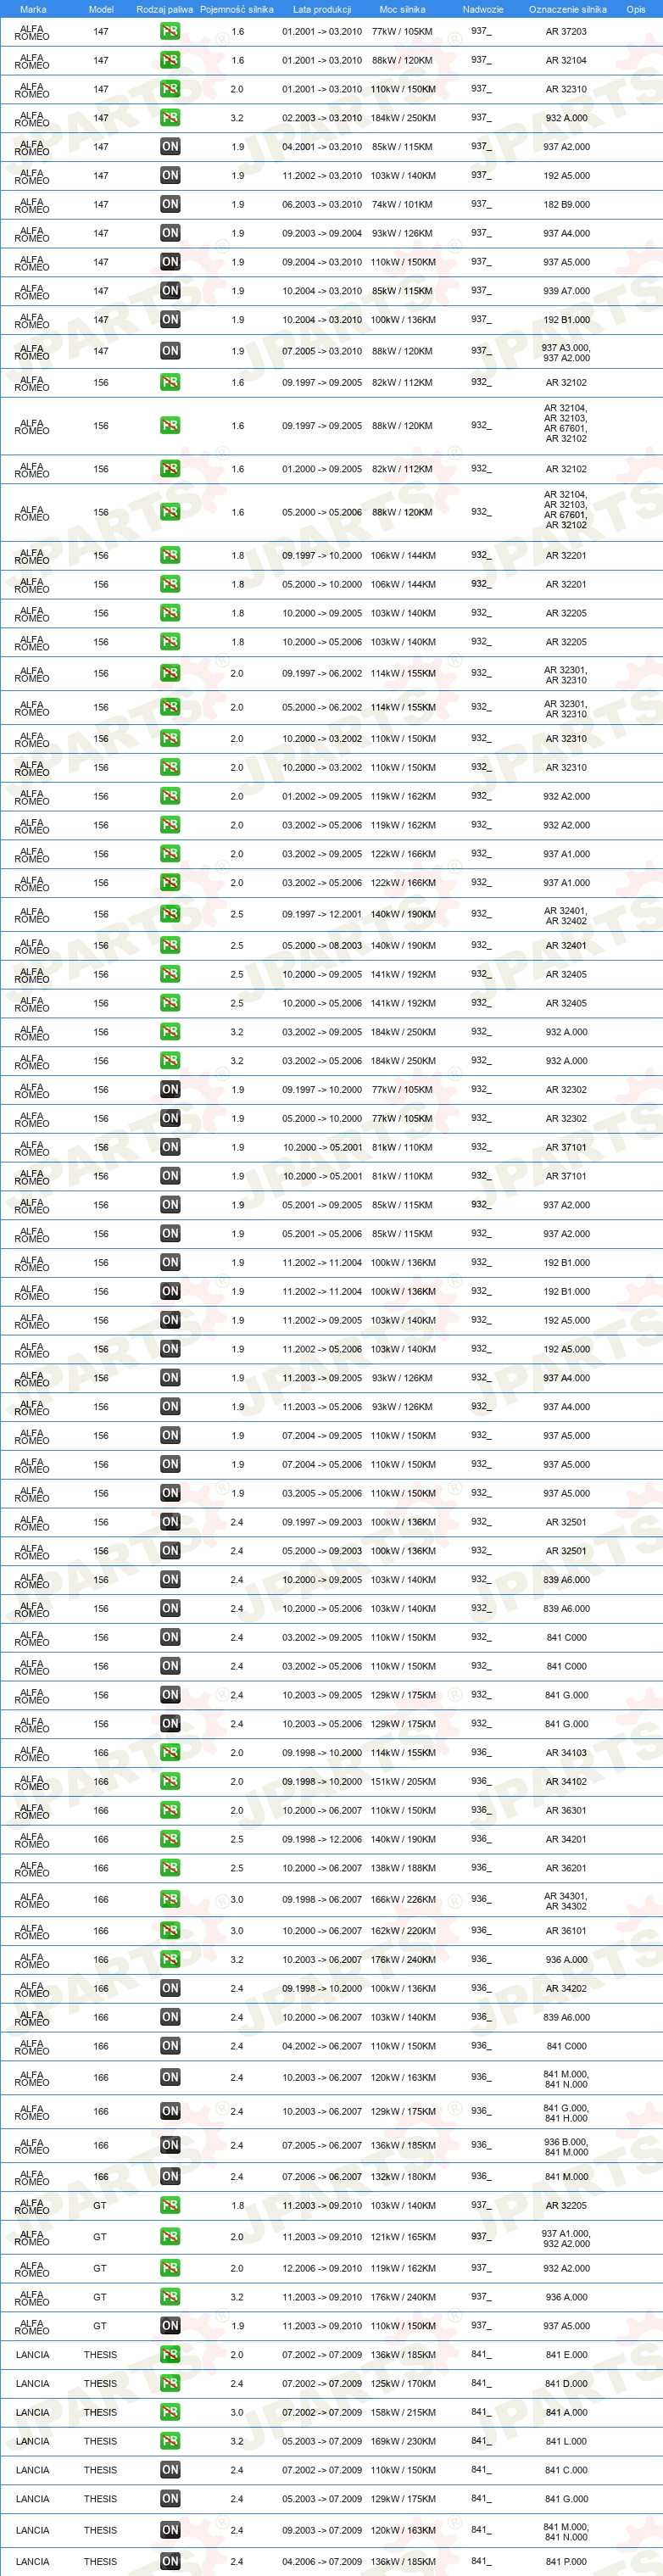
Task: Click the power value 74kW / 101KM
Action: (x=402, y=205)
